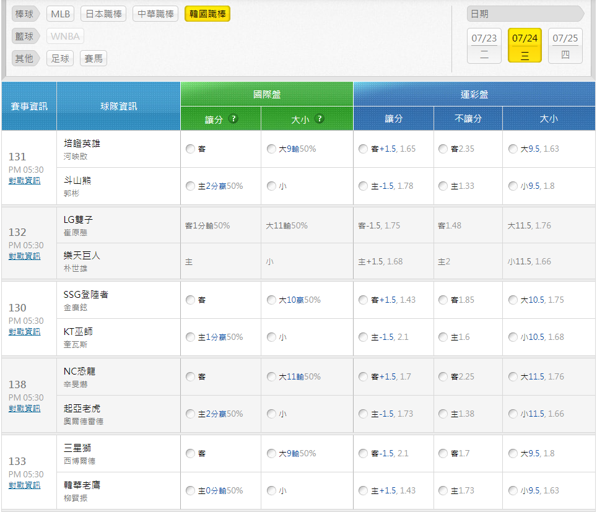This screenshot has height=512, width=597.
Task: Switch to the 中華職棒 league tab
Action: coord(155,14)
